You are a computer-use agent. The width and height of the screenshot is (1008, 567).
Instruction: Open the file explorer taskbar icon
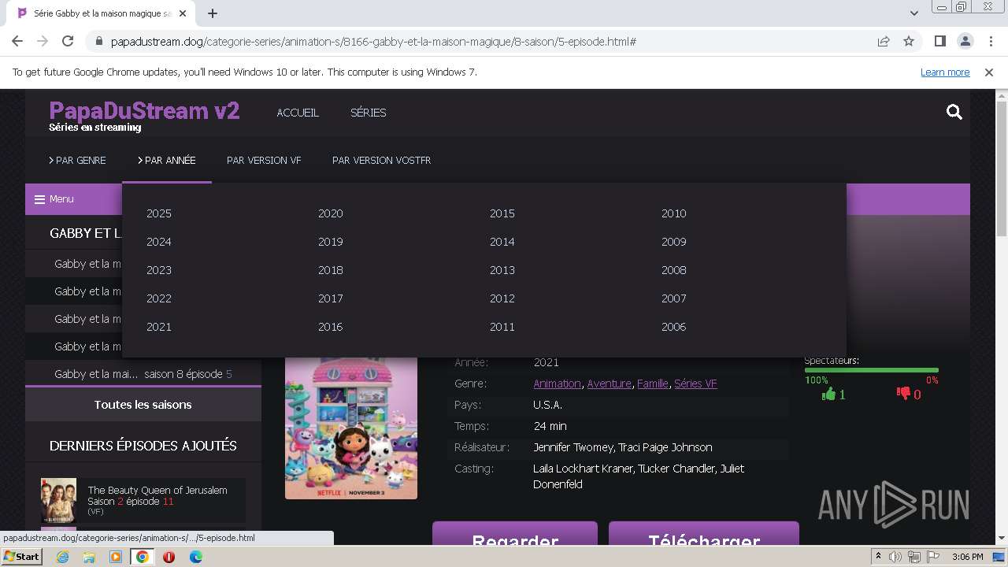pos(89,557)
